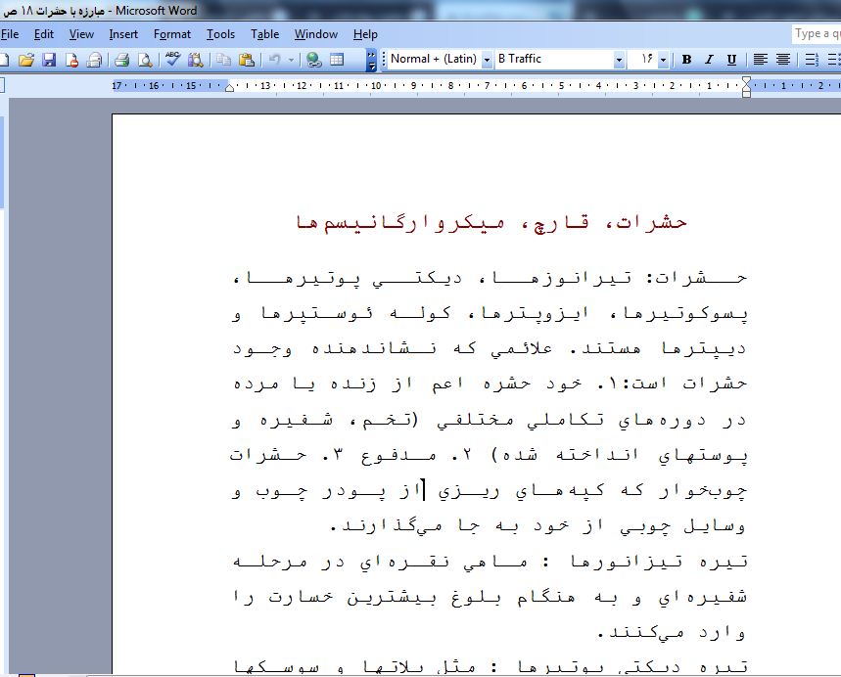Click the Save icon
This screenshot has width=841, height=677.
49,60
